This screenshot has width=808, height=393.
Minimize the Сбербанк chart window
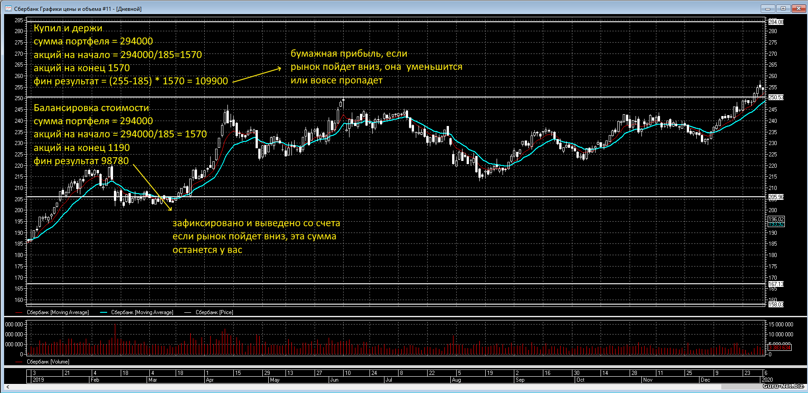pyautogui.click(x=769, y=8)
